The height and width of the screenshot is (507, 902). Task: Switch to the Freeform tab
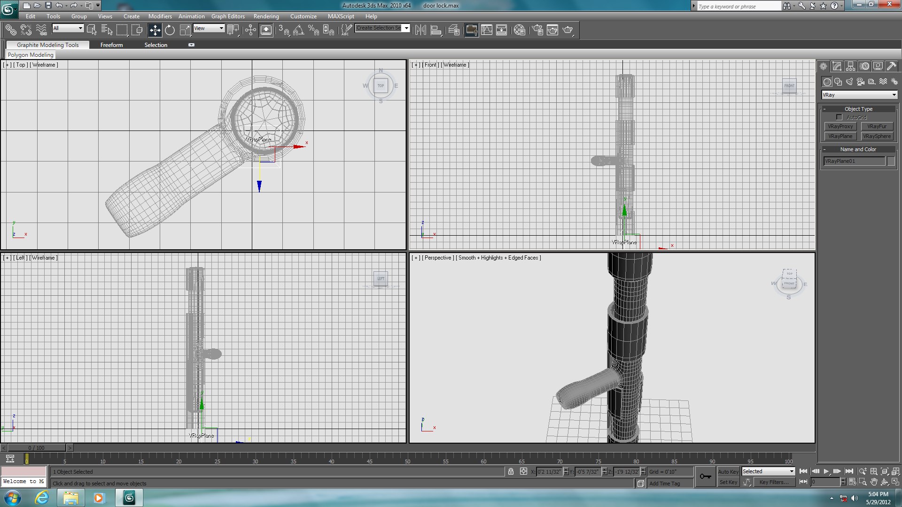[111, 45]
